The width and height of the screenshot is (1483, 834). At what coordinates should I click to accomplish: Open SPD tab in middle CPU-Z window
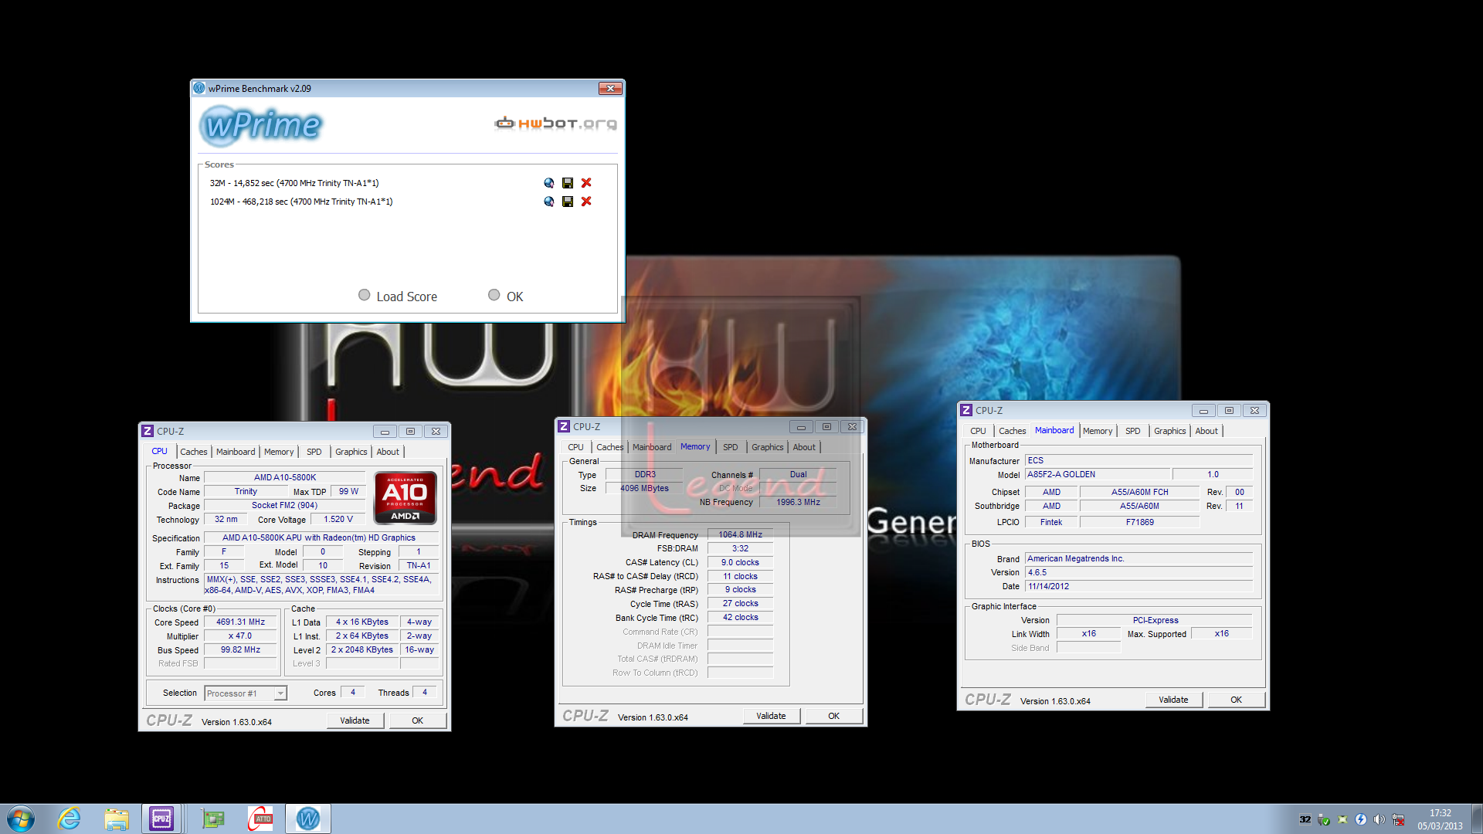(731, 447)
